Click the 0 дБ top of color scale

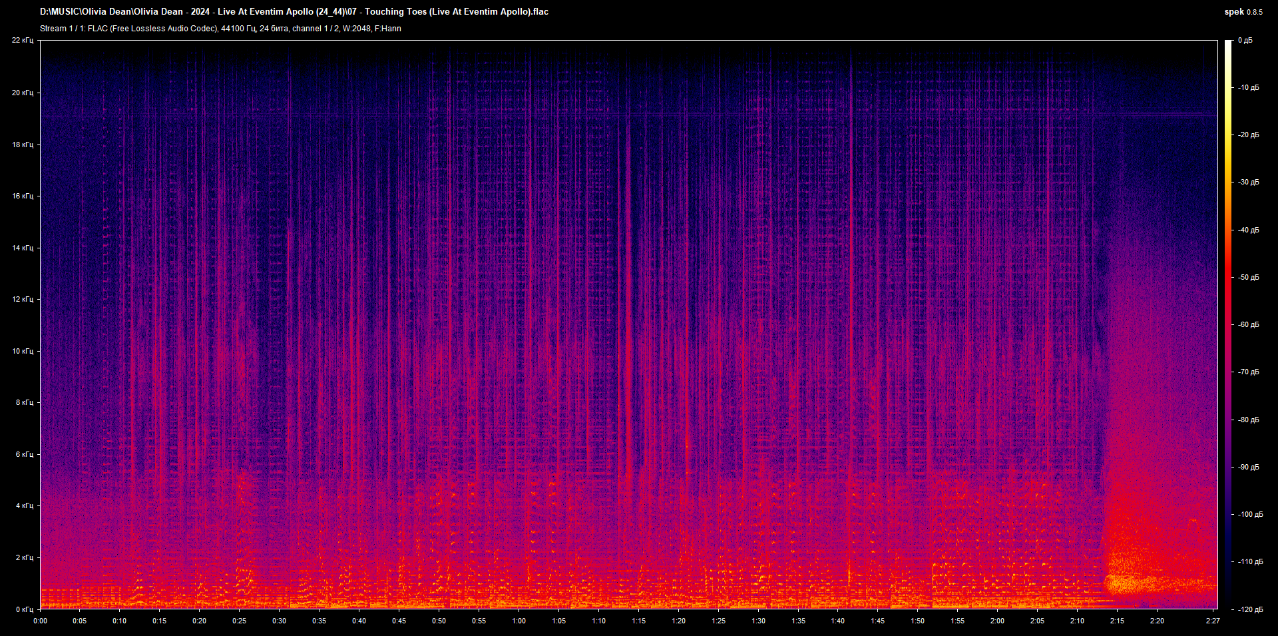(x=1245, y=41)
